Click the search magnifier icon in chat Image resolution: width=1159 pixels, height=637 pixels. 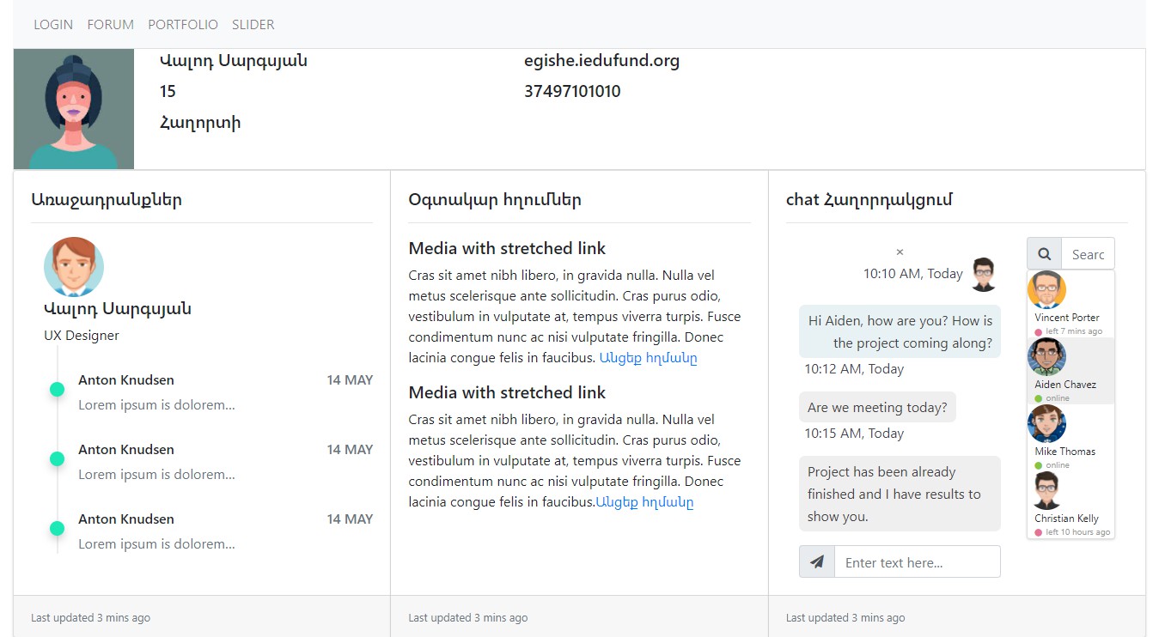1045,254
